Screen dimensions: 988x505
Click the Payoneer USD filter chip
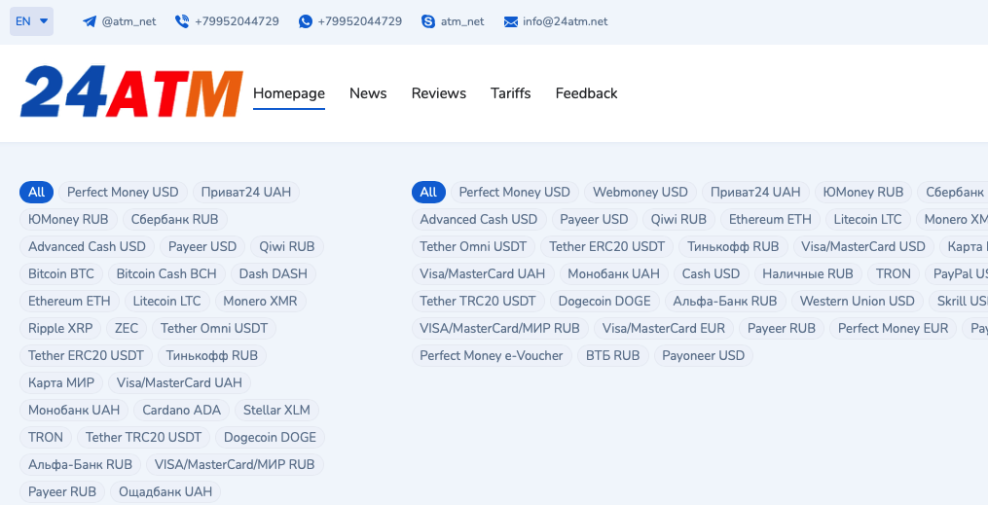703,355
